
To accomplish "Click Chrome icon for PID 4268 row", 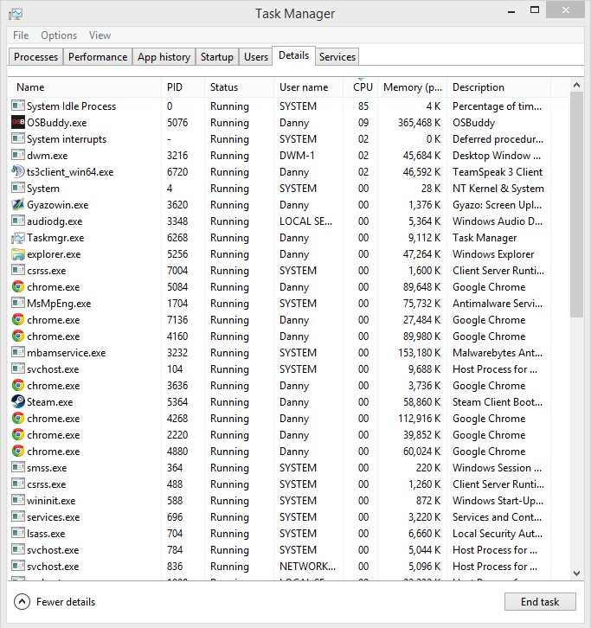I will pos(18,418).
